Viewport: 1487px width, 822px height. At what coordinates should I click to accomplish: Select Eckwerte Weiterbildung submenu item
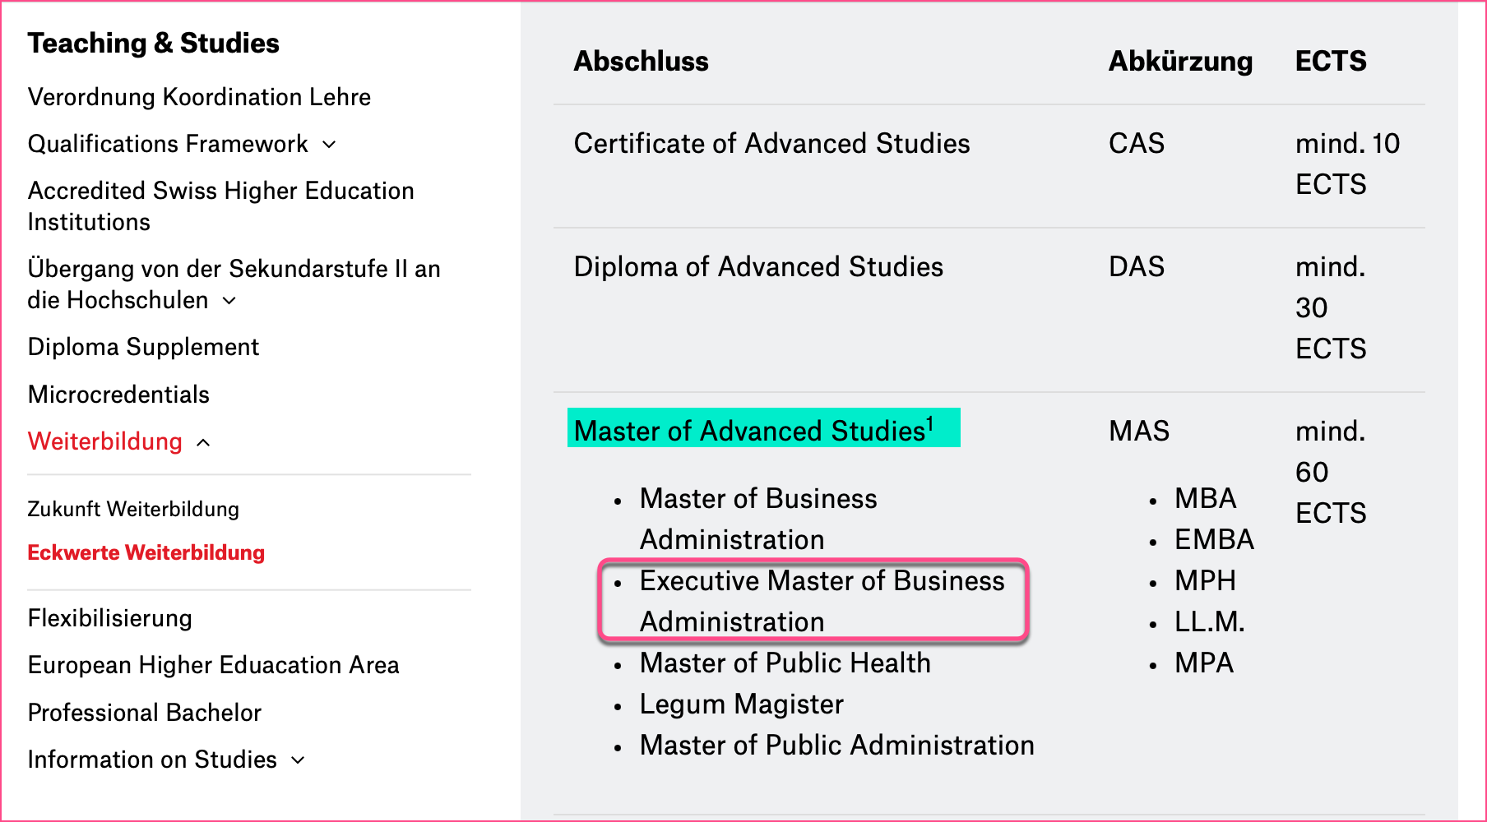(146, 552)
